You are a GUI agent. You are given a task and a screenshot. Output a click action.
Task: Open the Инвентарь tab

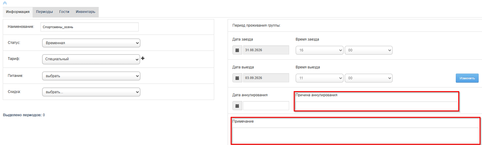click(86, 12)
